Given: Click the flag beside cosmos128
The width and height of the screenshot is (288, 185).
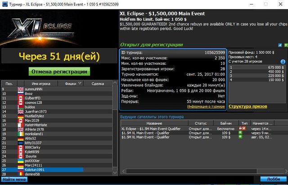Looking at the screenshot, I should point(21,103).
